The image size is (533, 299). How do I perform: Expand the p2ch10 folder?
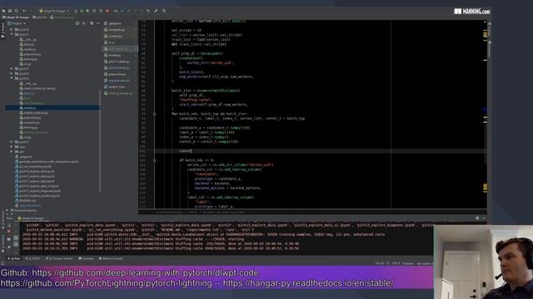point(12,30)
